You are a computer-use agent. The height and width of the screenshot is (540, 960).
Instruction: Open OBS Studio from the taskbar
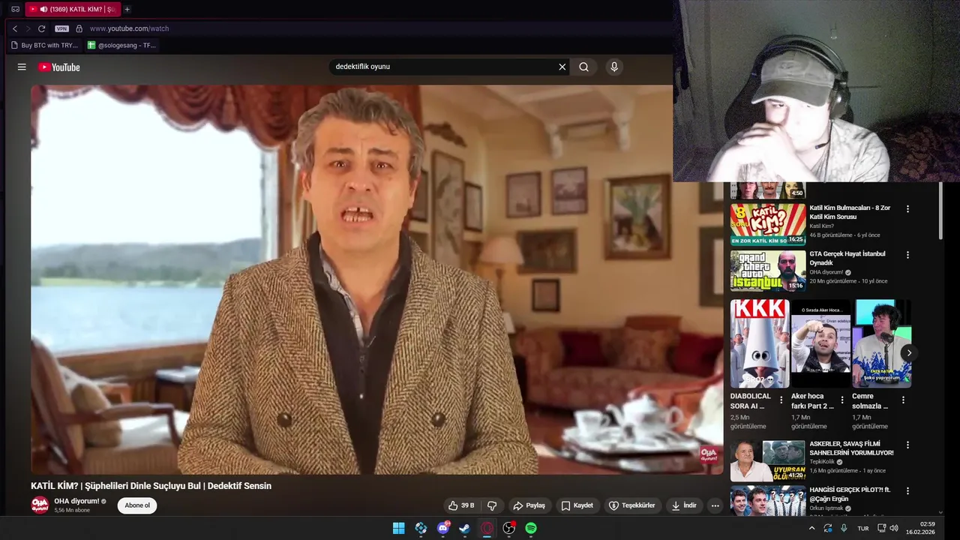click(x=509, y=528)
